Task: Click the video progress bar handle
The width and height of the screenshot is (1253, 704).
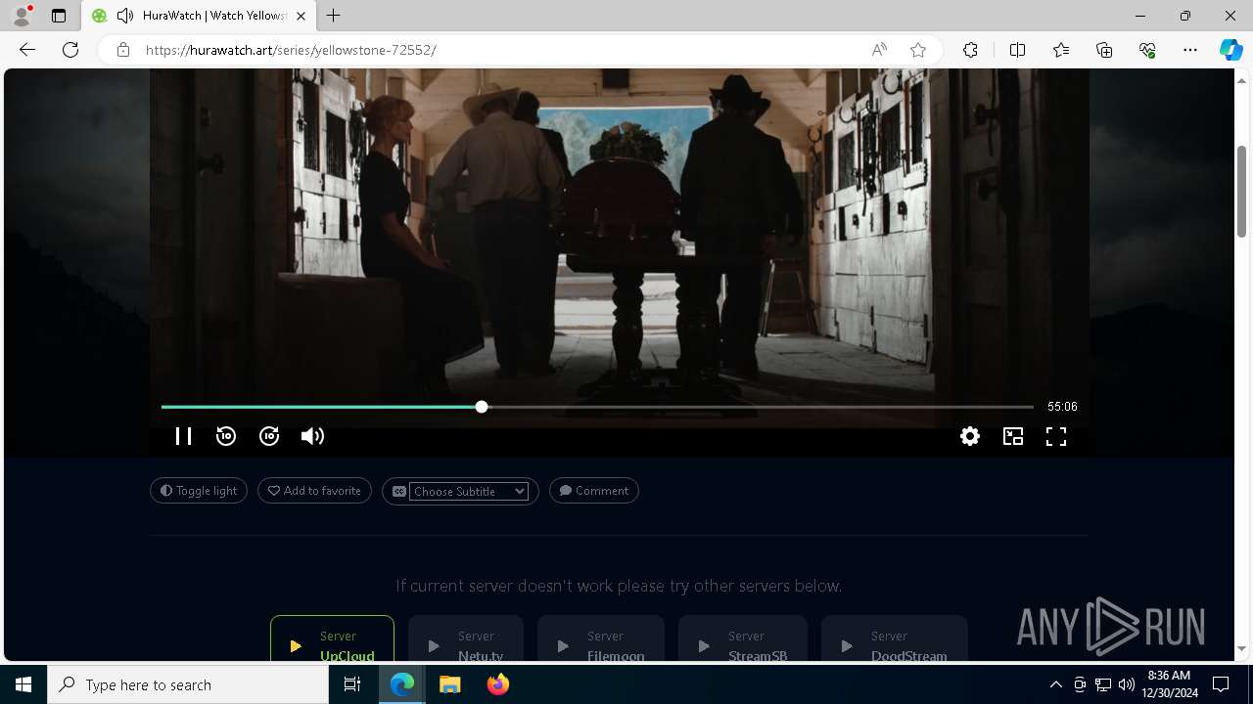Action: coord(482,407)
